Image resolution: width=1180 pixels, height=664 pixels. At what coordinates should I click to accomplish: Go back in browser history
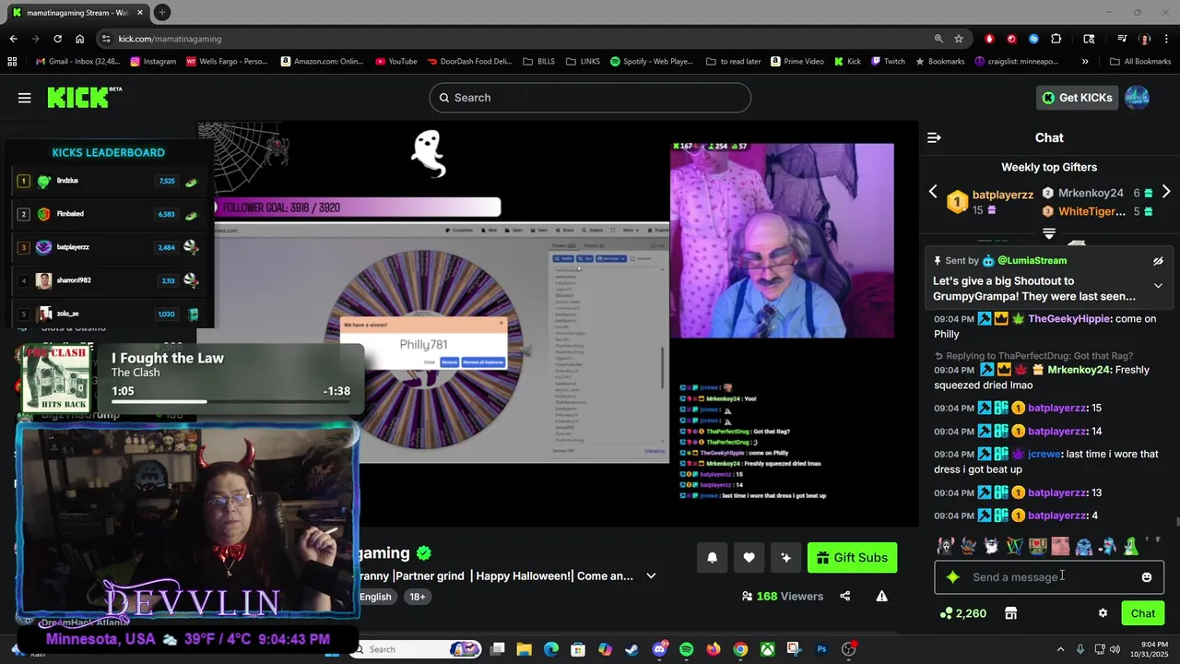coord(13,39)
